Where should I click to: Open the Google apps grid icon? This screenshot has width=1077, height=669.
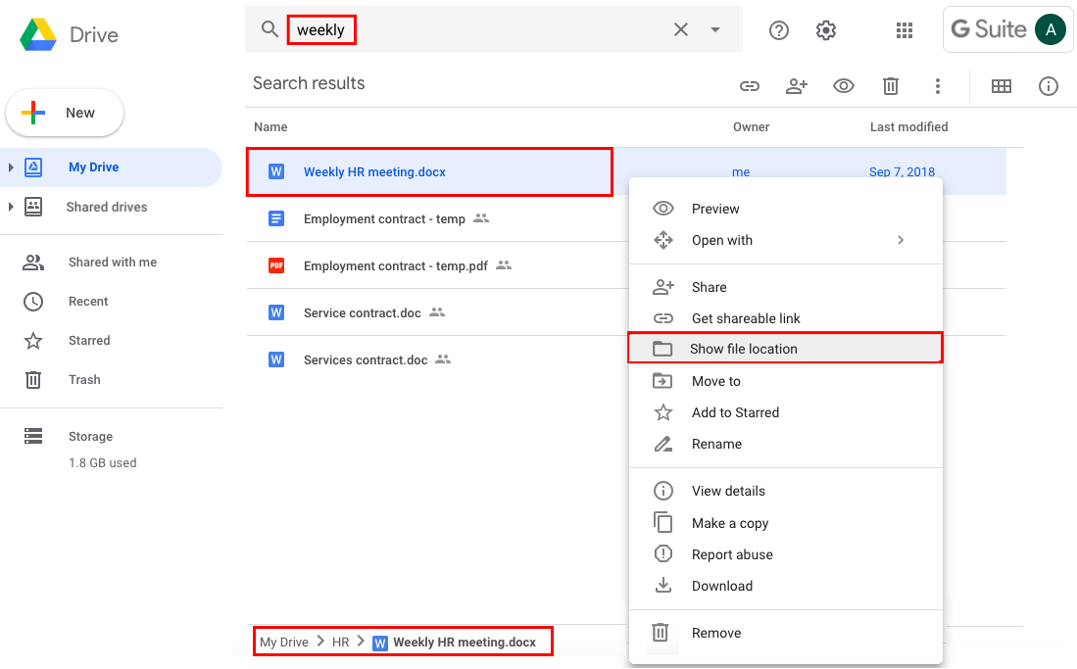(x=905, y=30)
